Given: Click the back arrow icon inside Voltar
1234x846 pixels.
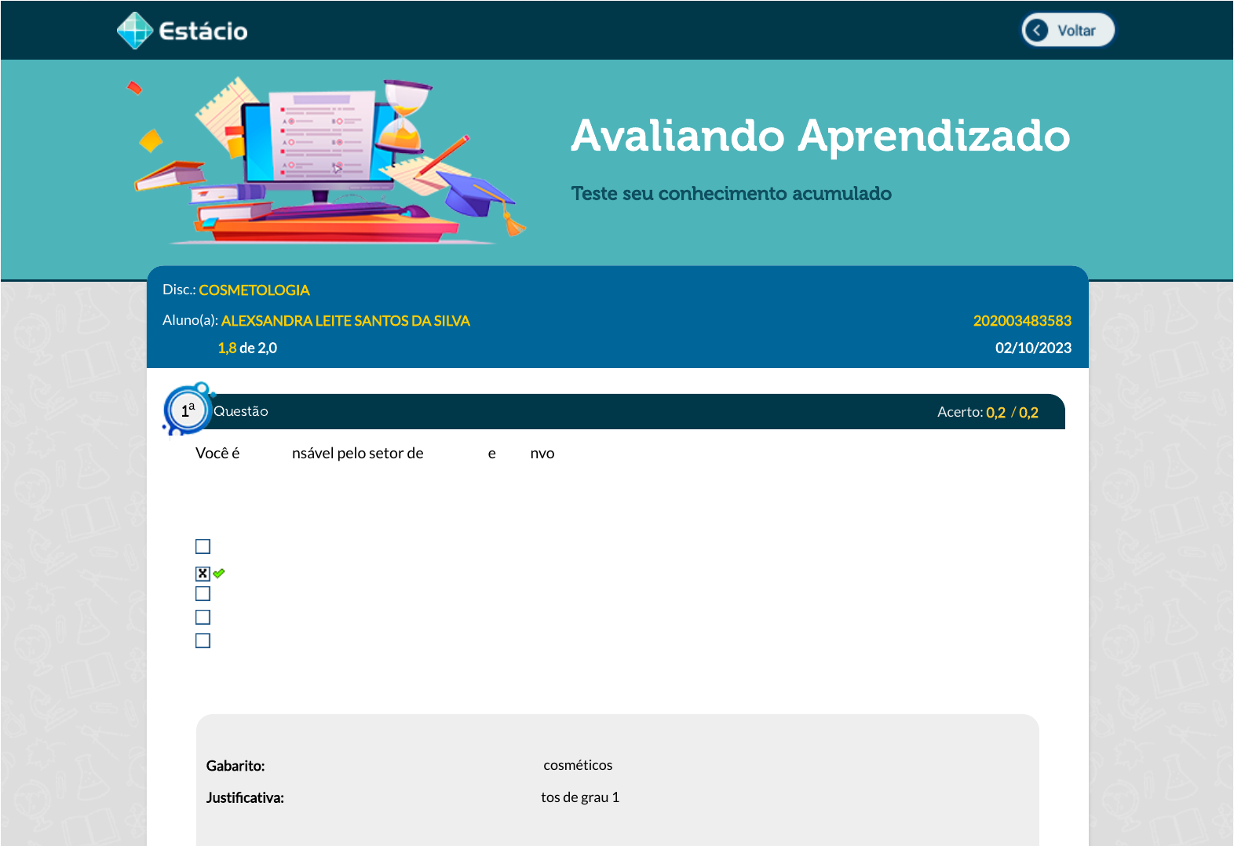Looking at the screenshot, I should pyautogui.click(x=1036, y=31).
